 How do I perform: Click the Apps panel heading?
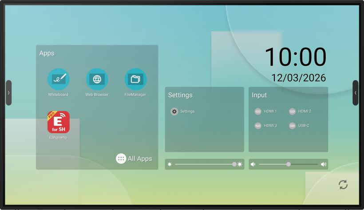47,53
